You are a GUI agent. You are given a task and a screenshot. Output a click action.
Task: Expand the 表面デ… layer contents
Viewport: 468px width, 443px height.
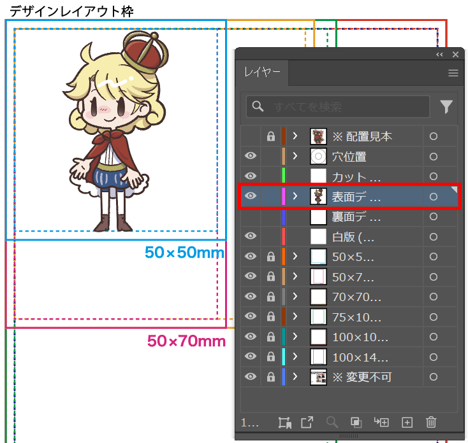[x=295, y=197]
